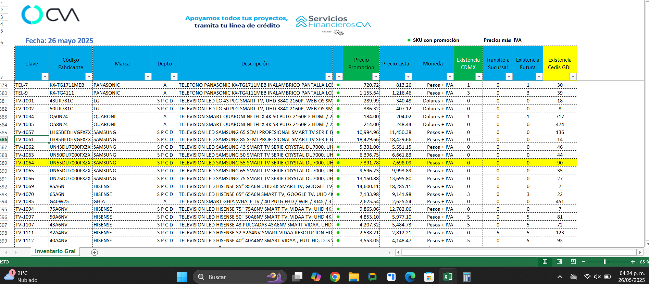Click the chat app icon in taskbar

[x=372, y=277]
